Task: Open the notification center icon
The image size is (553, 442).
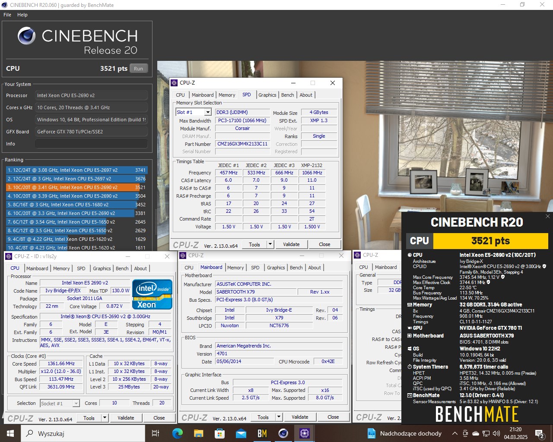Action: (x=539, y=433)
